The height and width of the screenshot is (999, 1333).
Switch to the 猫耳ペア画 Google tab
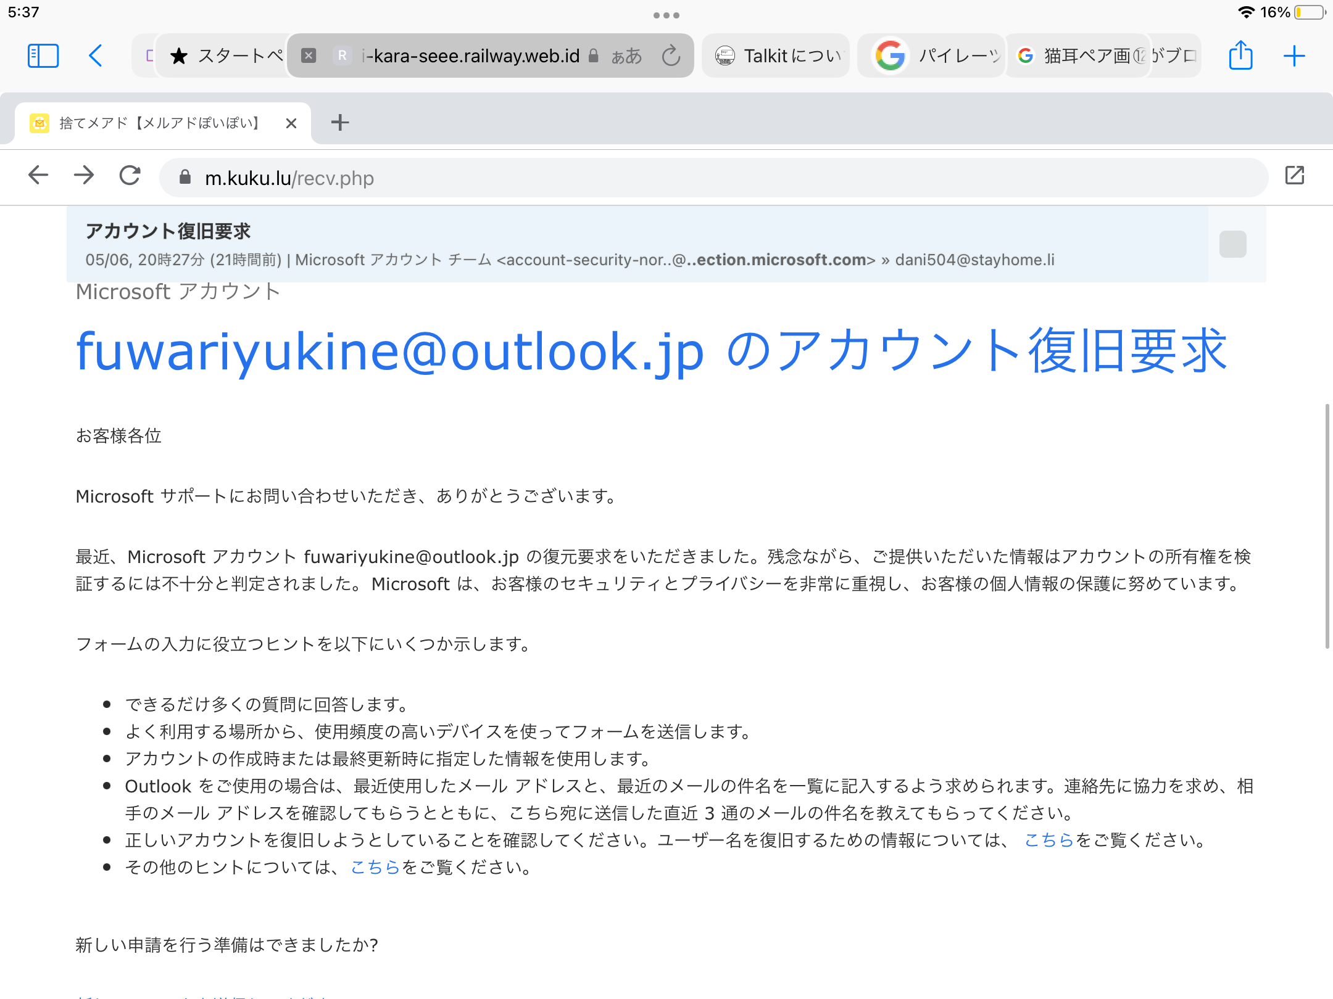(1079, 56)
